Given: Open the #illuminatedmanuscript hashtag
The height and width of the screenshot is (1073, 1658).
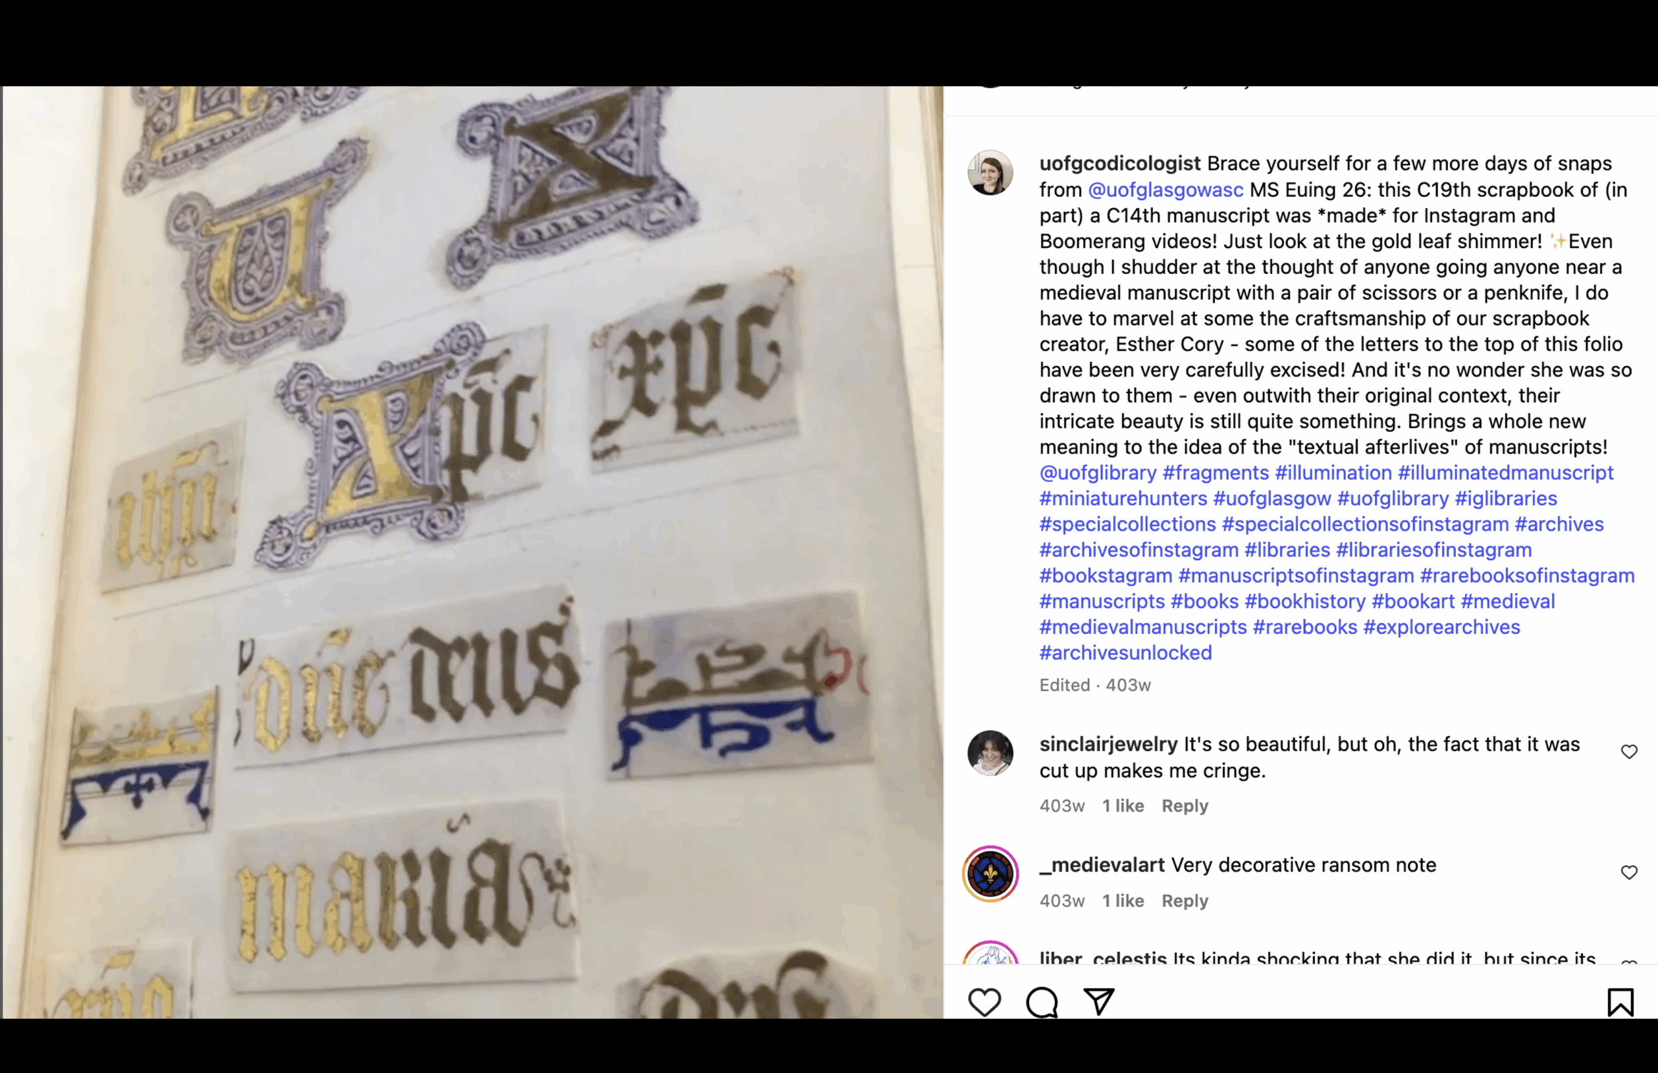Looking at the screenshot, I should point(1505,473).
